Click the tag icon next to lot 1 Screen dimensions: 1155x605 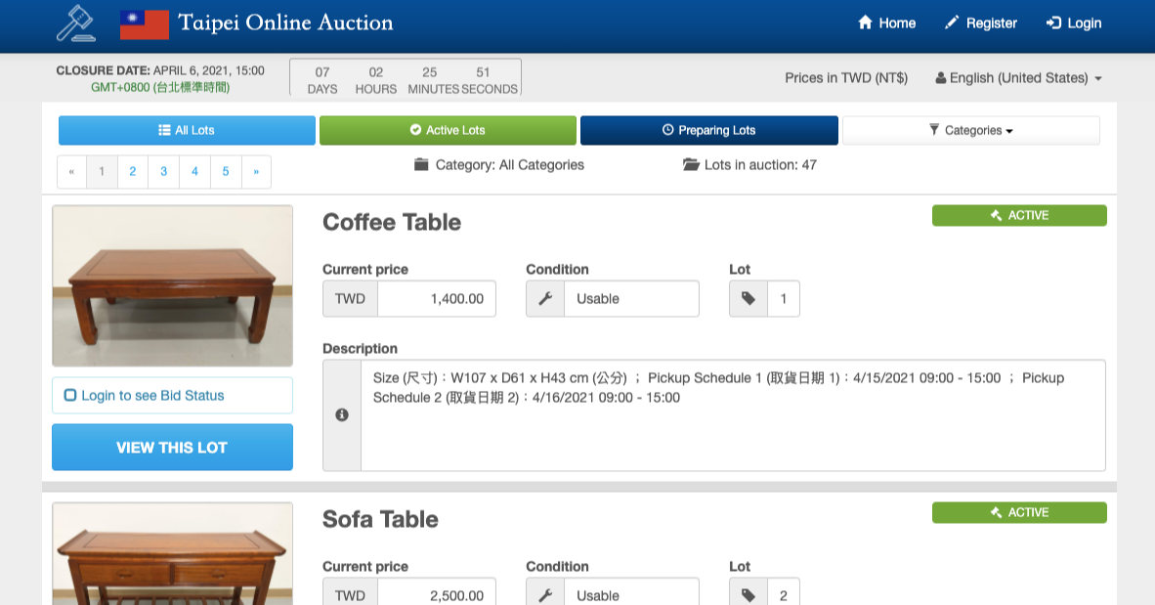(x=749, y=298)
